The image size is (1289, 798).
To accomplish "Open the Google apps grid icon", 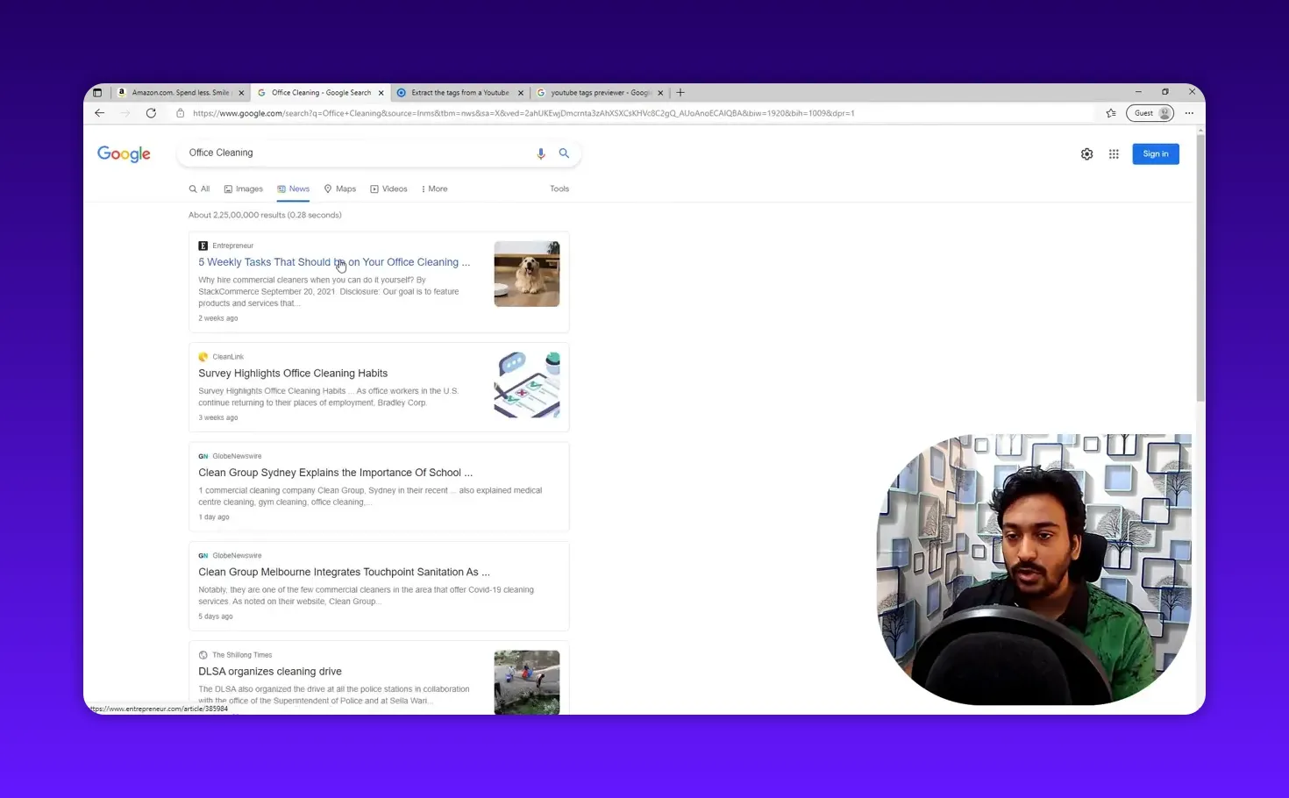I will [x=1114, y=153].
